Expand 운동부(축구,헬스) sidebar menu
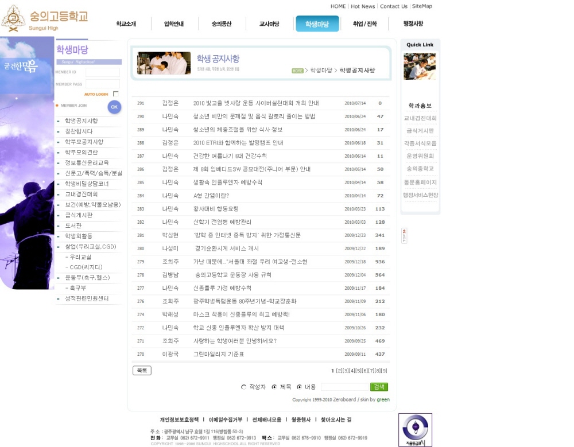The image size is (574, 447). coord(87,278)
